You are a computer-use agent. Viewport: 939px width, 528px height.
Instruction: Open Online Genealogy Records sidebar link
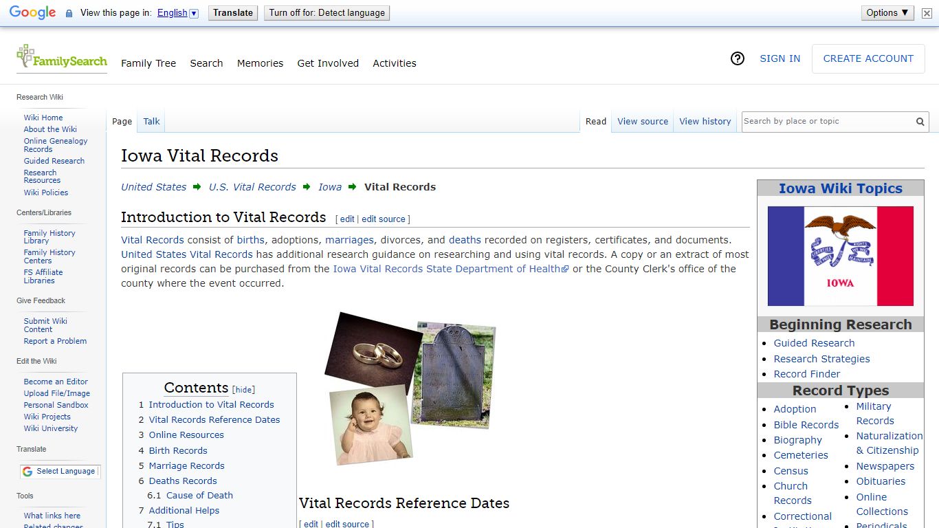(56, 145)
